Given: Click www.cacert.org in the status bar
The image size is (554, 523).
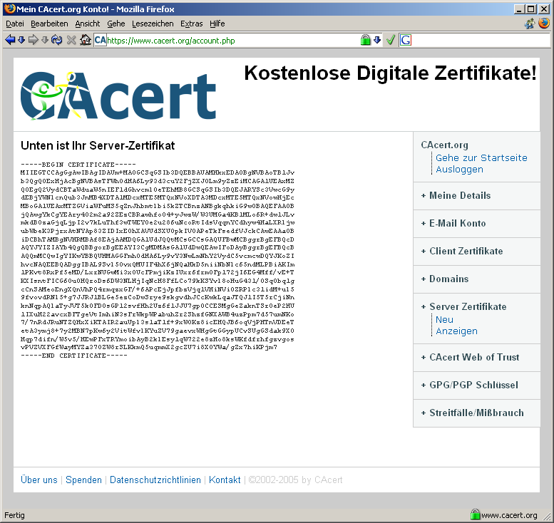Looking at the screenshot, I should [x=509, y=515].
